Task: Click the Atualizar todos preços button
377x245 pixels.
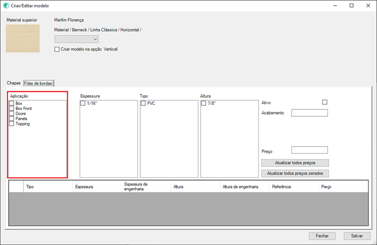Action: point(295,163)
